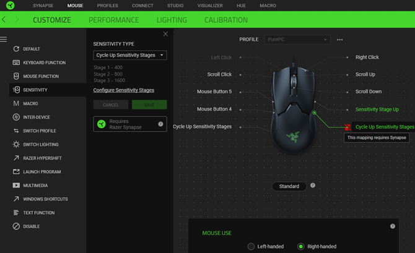Select the Scroll Click mapping
The height and width of the screenshot is (253, 415).
tap(219, 75)
